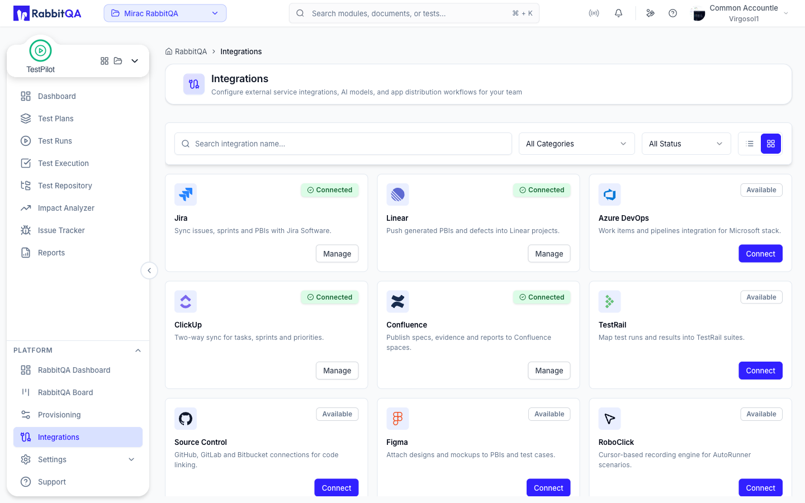Open the Mirac RabbitQA project dropdown
The image size is (805, 503).
[x=165, y=13]
